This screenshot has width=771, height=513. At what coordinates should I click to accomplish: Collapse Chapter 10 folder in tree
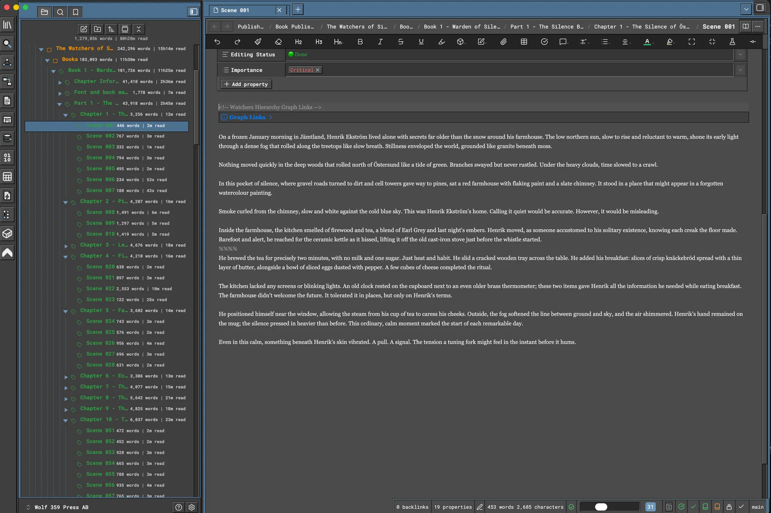pos(66,420)
